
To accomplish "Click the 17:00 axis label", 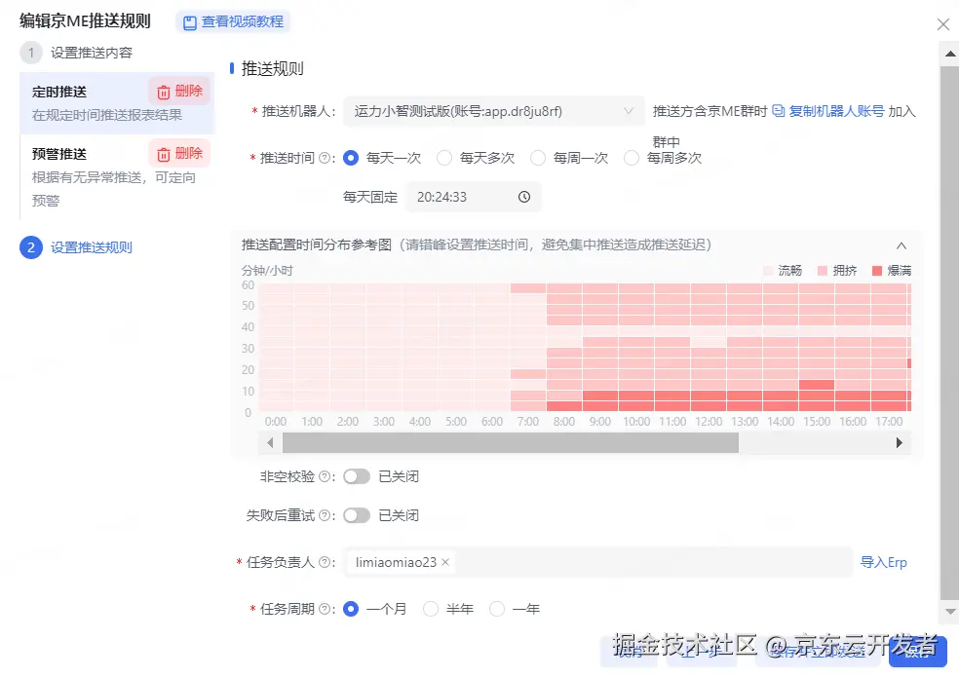I will pos(889,422).
